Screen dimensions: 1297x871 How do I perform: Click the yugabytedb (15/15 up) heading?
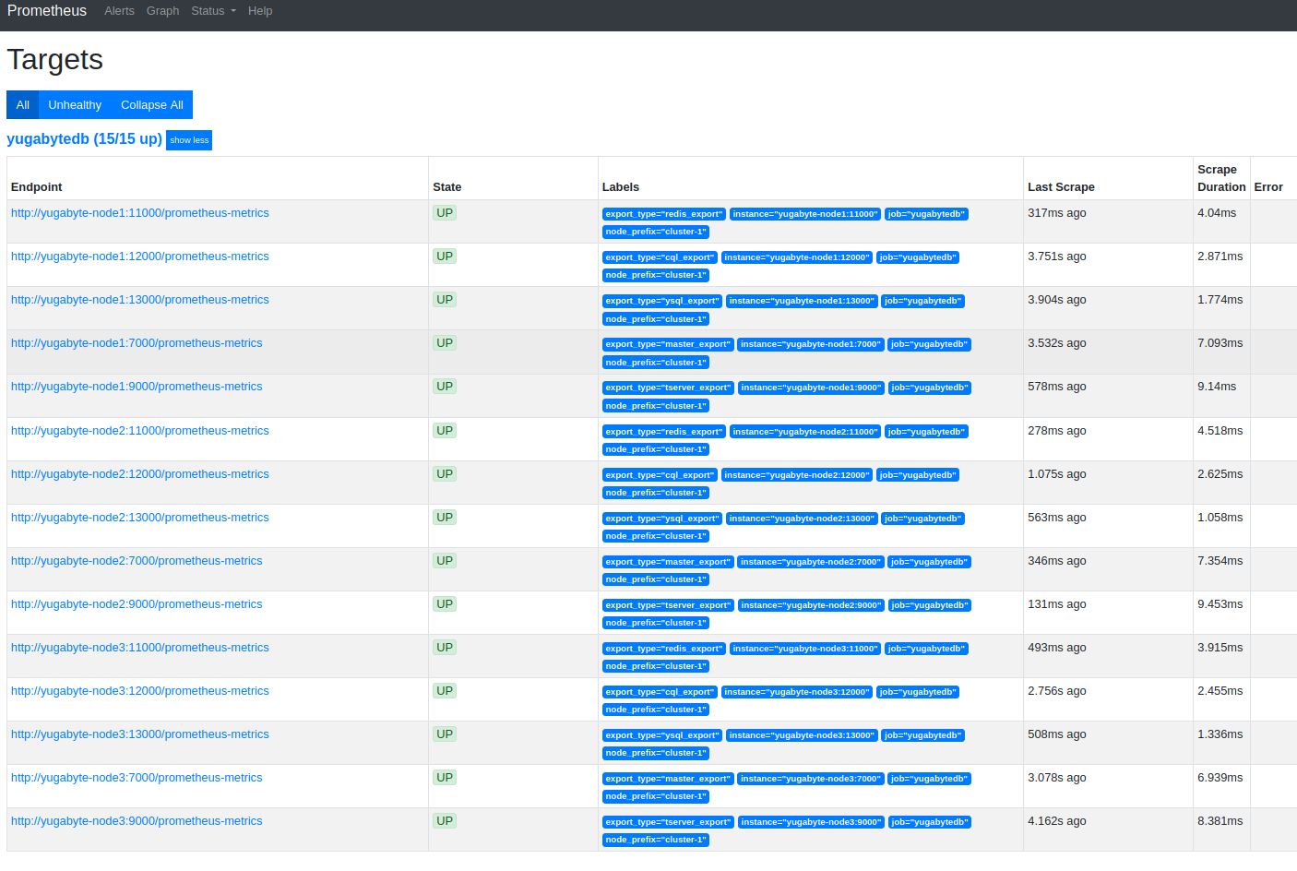point(84,139)
